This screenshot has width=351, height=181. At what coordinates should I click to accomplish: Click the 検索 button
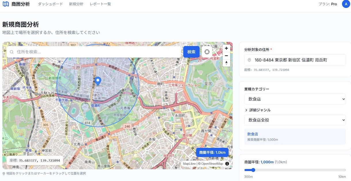click(191, 52)
